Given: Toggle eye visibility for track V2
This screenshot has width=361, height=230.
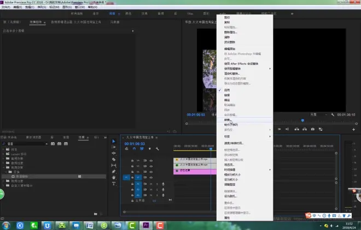Looking at the screenshot, I should coord(151,172).
